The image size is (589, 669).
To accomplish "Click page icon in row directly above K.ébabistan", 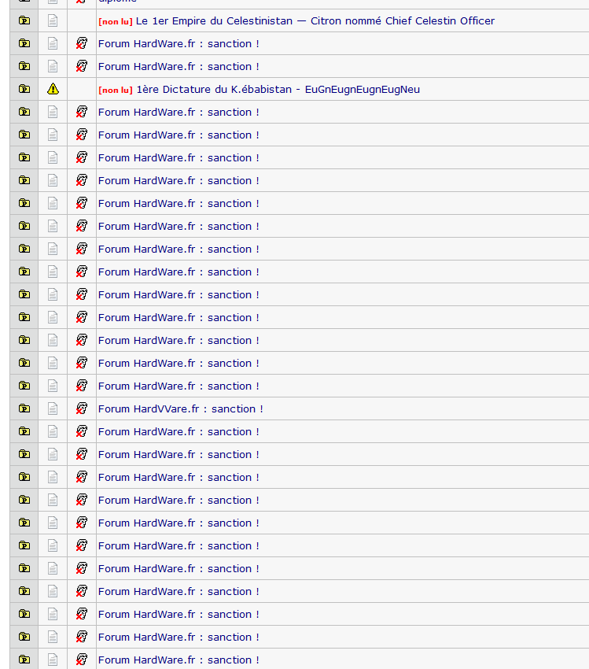I will pos(53,67).
